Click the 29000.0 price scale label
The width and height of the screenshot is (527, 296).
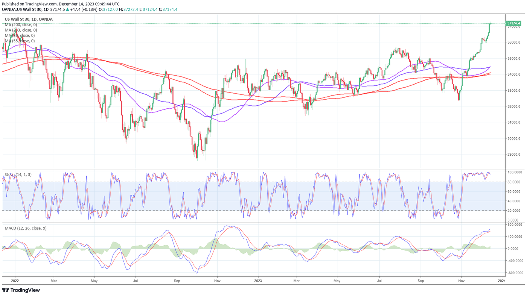pos(514,155)
